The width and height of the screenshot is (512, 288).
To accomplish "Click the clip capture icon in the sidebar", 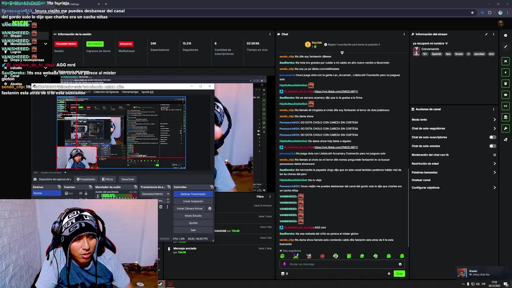I will tap(506, 61).
